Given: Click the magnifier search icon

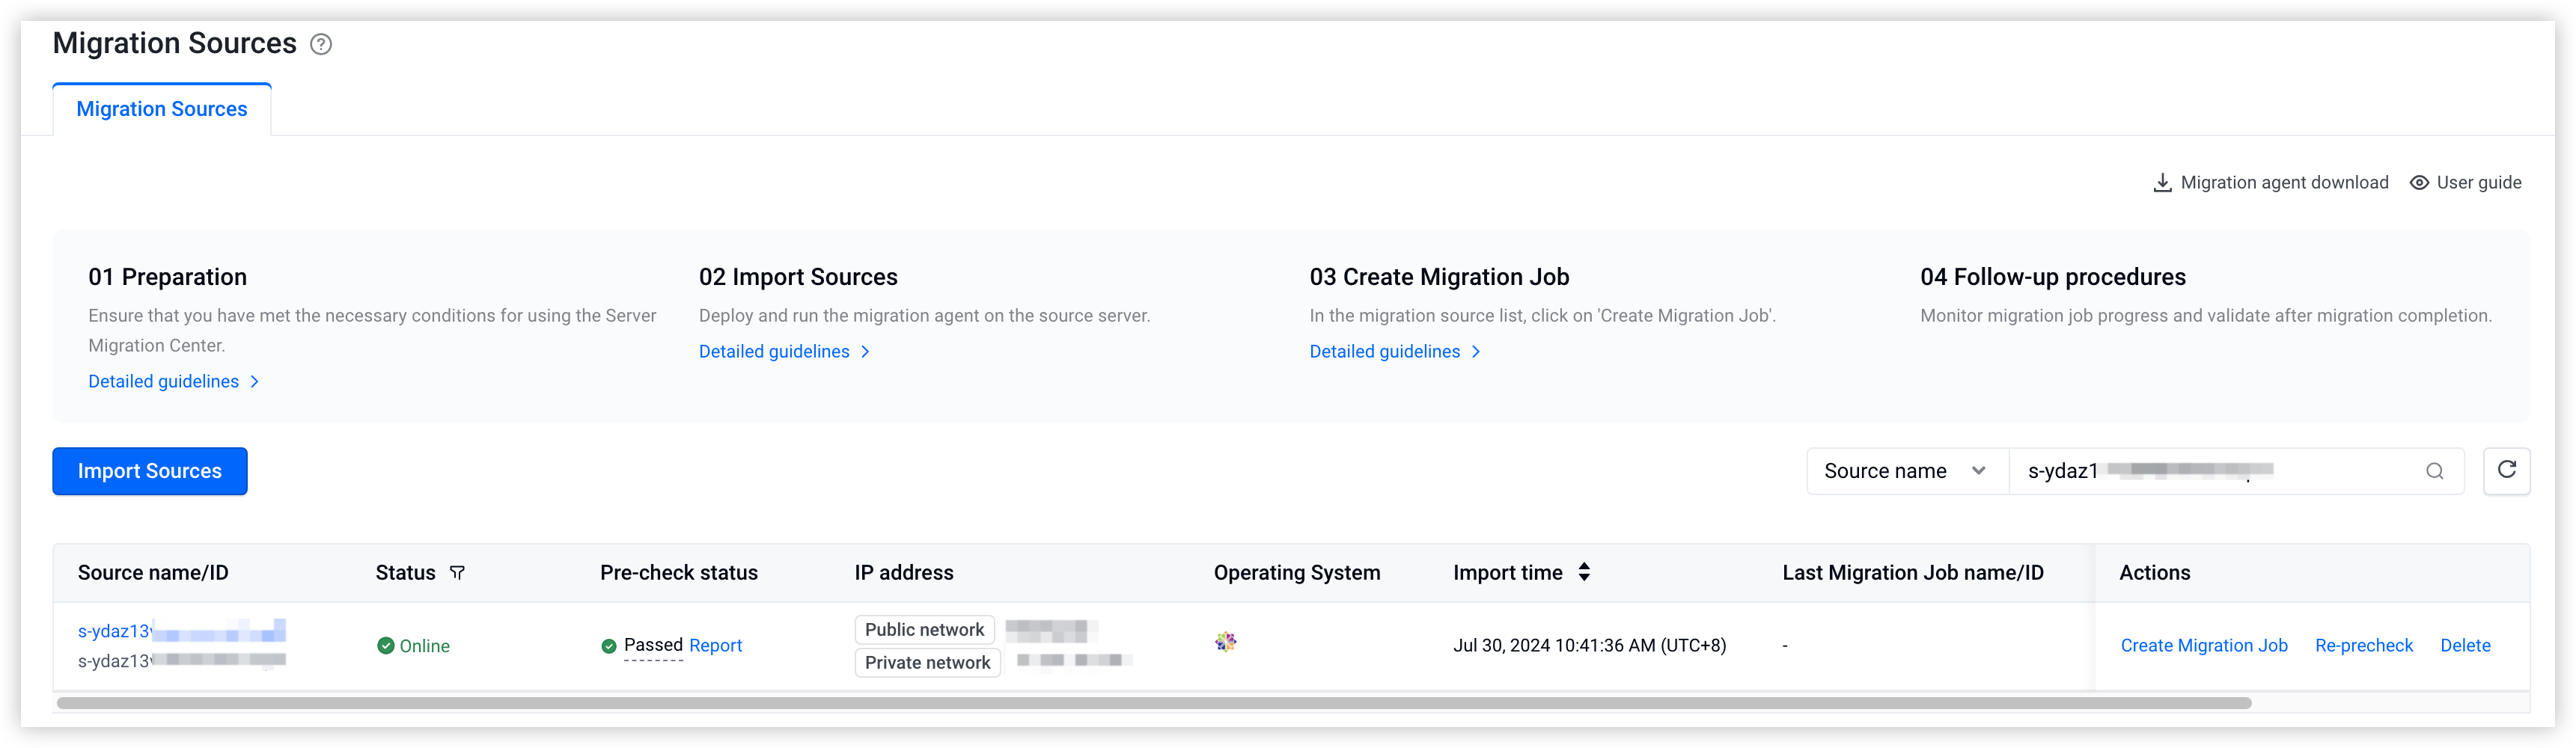Looking at the screenshot, I should coord(2435,471).
